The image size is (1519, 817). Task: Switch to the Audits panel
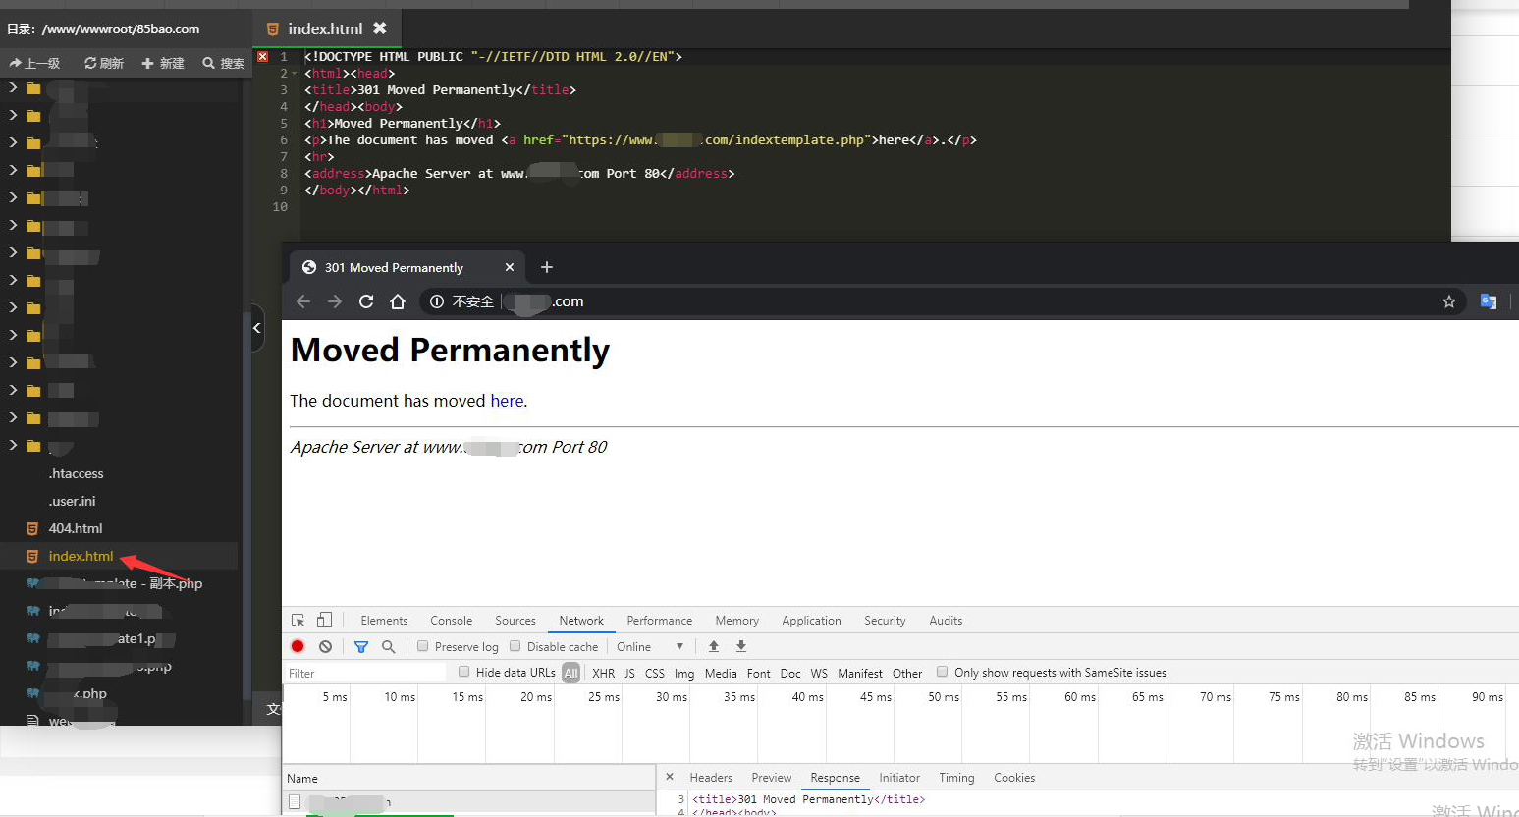click(946, 621)
